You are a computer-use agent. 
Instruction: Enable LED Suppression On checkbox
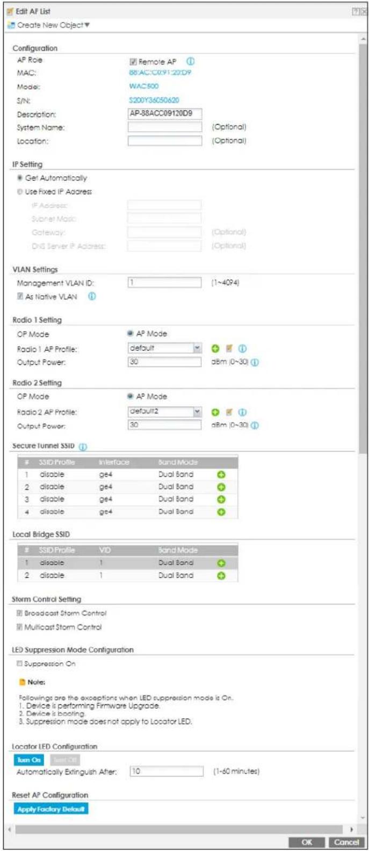[19, 664]
